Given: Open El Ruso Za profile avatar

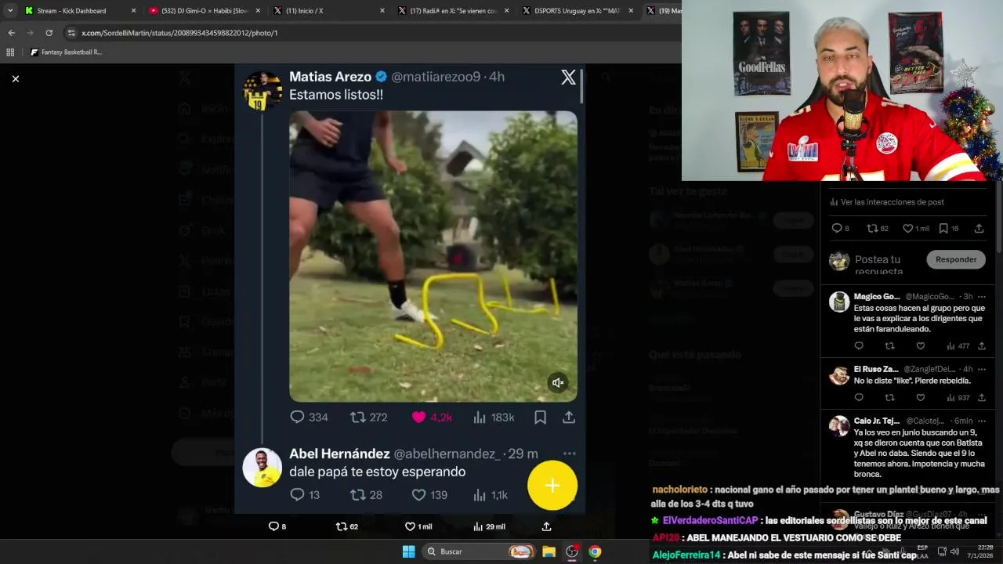Looking at the screenshot, I should tap(839, 374).
